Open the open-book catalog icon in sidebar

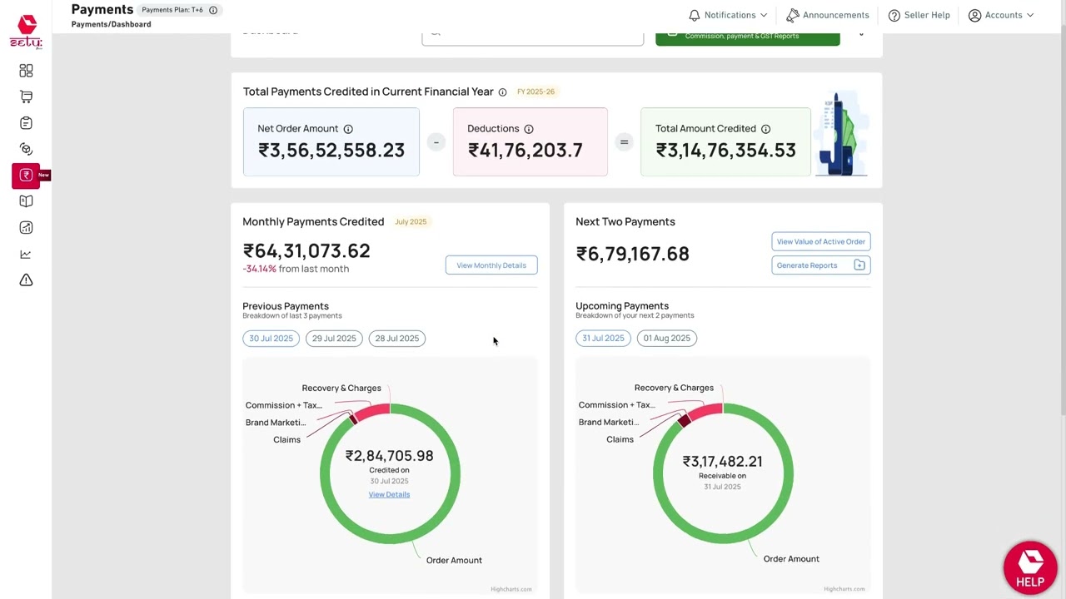(x=26, y=201)
